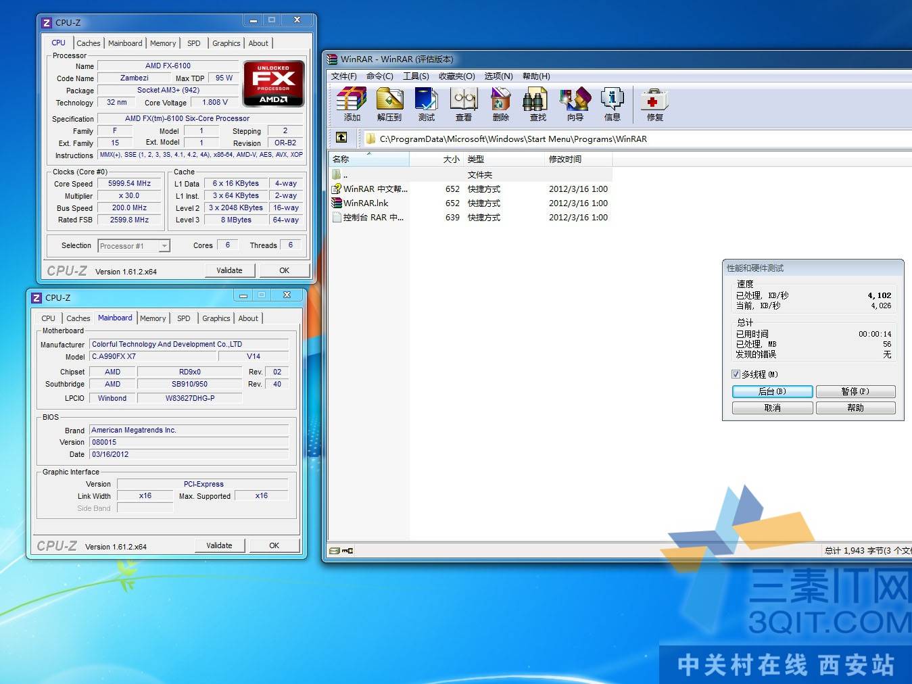Open the 文件(F) menu
This screenshot has width=912, height=684.
[343, 76]
